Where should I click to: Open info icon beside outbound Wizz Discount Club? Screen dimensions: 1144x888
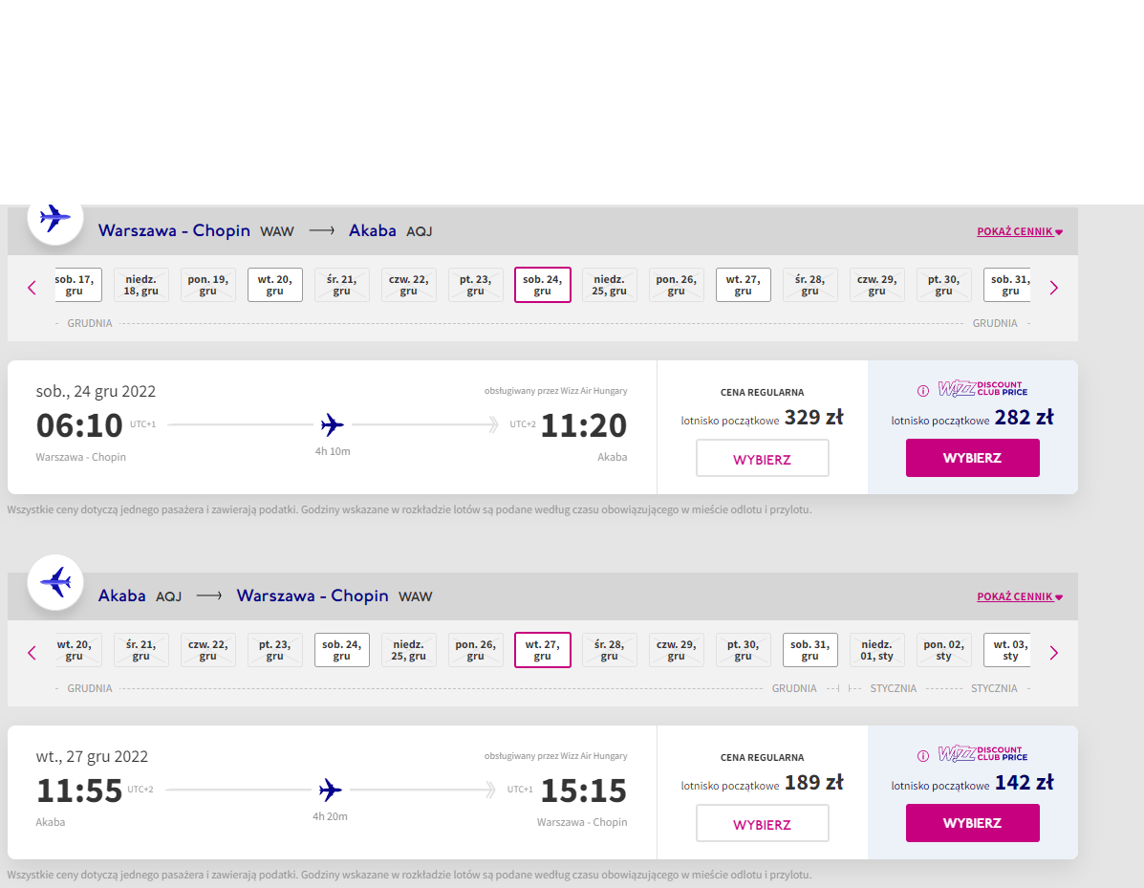923,390
